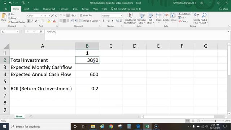Switch to Formulas tab

pyautogui.click(x=64, y=9)
